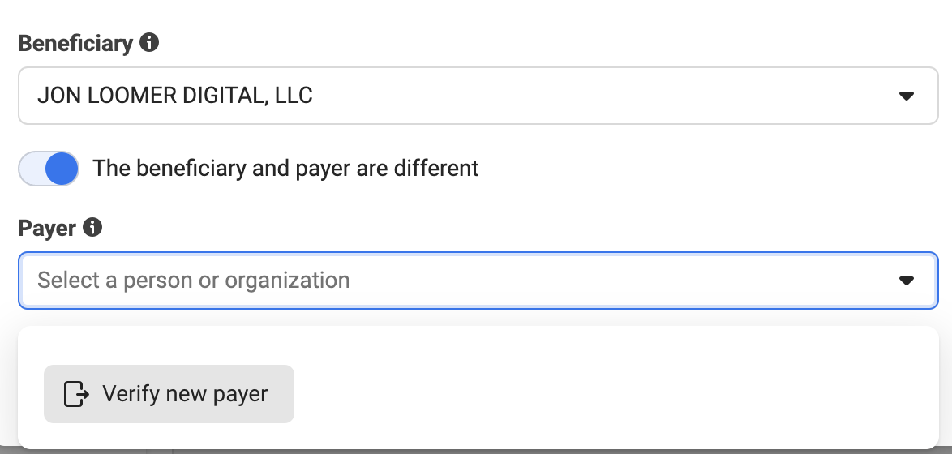This screenshot has height=454, width=952.
Task: Choose the Verify new payer option in list
Action: tap(169, 394)
